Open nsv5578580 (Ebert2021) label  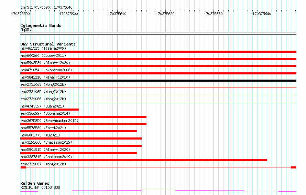[x=43, y=128]
